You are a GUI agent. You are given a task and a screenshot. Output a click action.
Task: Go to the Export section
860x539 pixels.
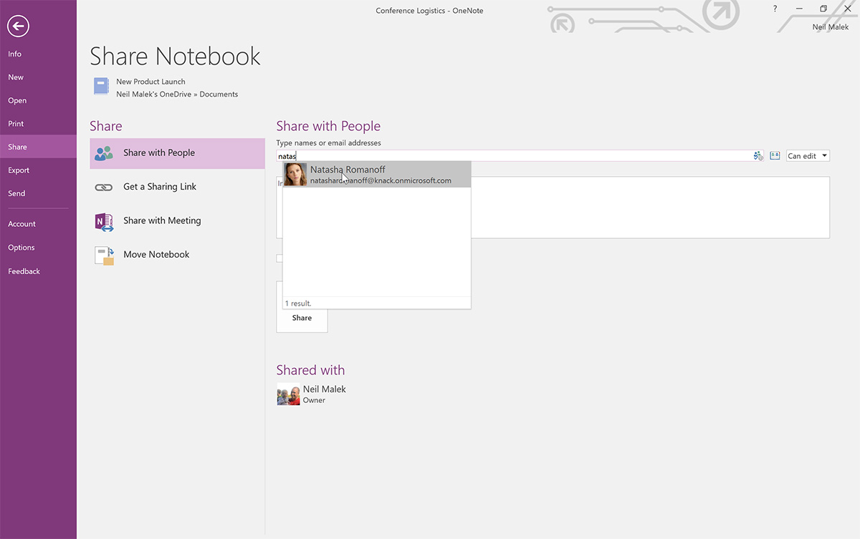tap(19, 170)
